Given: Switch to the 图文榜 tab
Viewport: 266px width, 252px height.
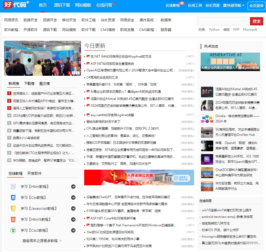Looking at the screenshot, I should click(x=45, y=84).
